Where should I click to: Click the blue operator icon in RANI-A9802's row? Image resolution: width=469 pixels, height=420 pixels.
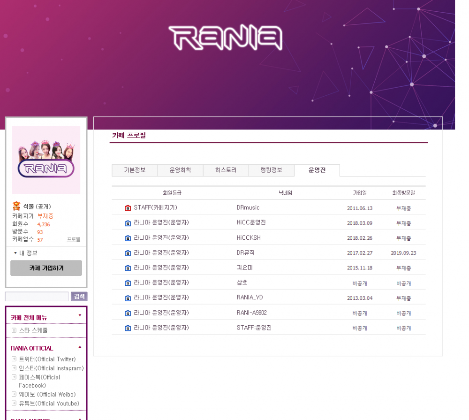128,313
